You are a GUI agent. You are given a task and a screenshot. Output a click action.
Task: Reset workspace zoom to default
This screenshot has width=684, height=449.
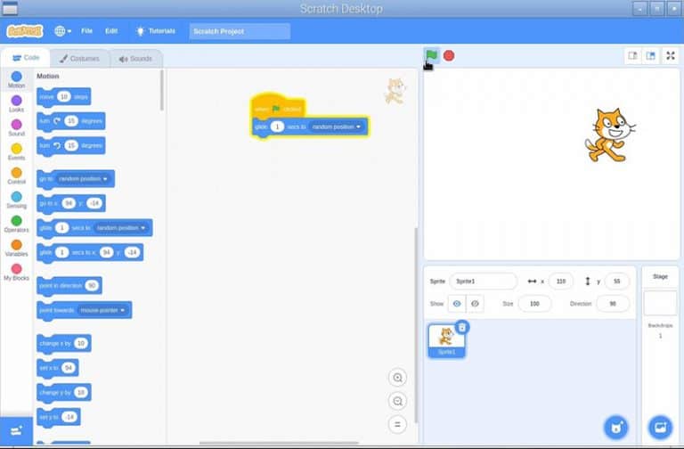398,425
